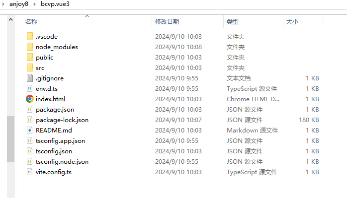Click the Chrome HTML D... type cell
Viewport: 347px width, 198px height.
click(x=253, y=99)
